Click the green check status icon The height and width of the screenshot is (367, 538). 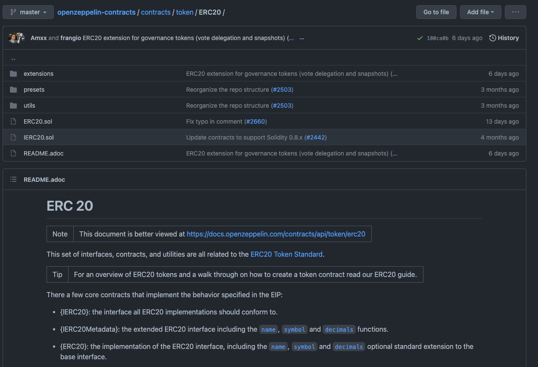(420, 38)
